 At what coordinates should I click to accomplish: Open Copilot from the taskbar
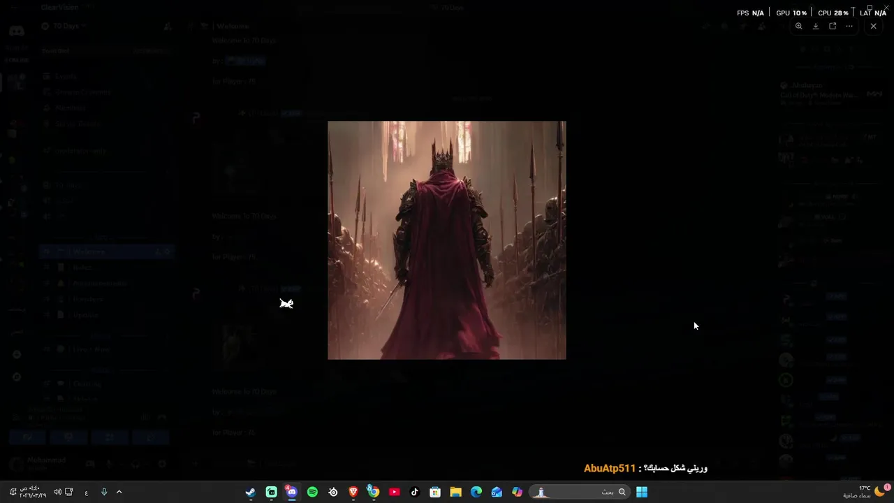pos(517,492)
